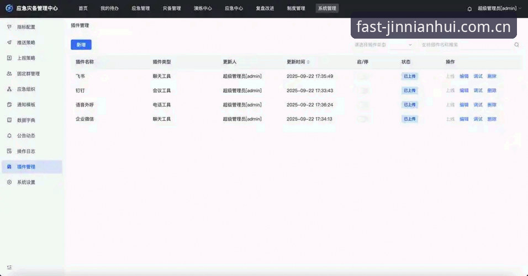Click the 会议工具 type cell
The image size is (528, 276).
(162, 91)
